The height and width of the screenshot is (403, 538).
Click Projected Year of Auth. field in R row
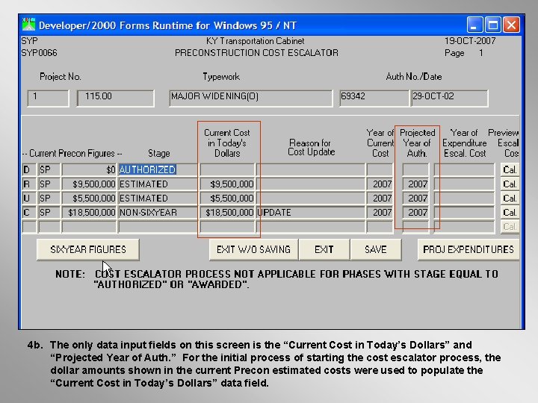click(x=415, y=184)
